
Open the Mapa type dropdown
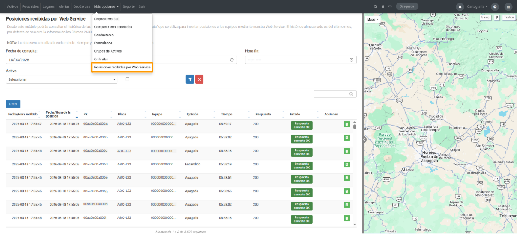[373, 19]
